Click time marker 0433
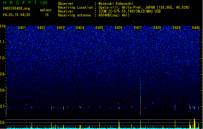The height and width of the screenshot is (129, 203). (x=61, y=28)
